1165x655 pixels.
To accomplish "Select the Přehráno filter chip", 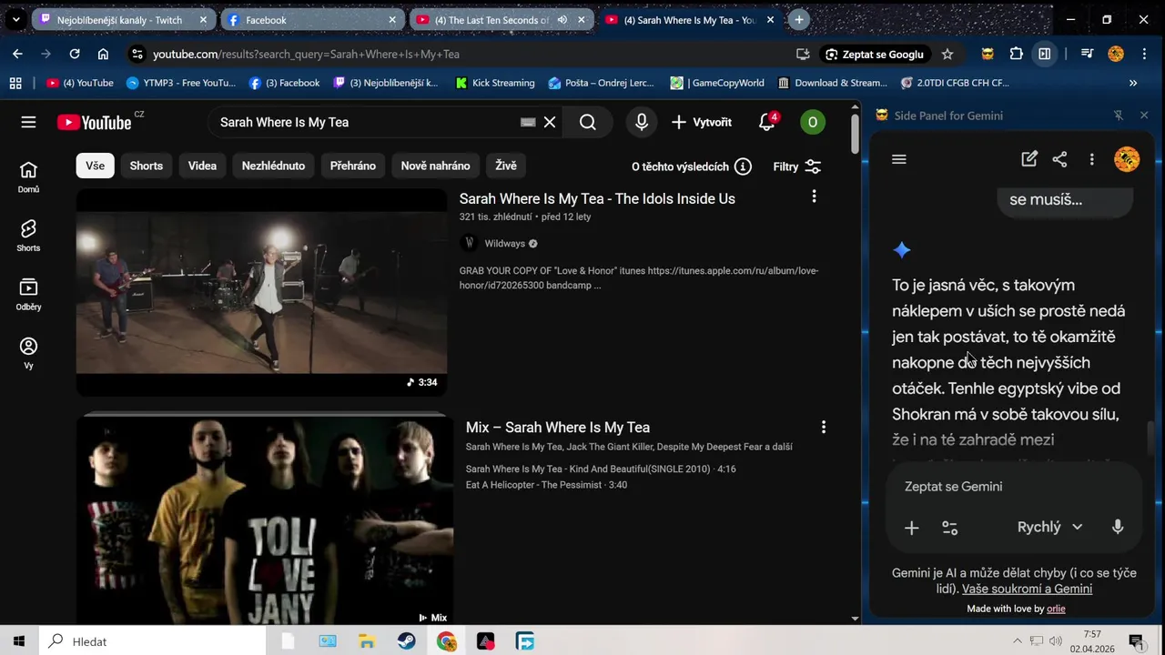I will 353,166.
